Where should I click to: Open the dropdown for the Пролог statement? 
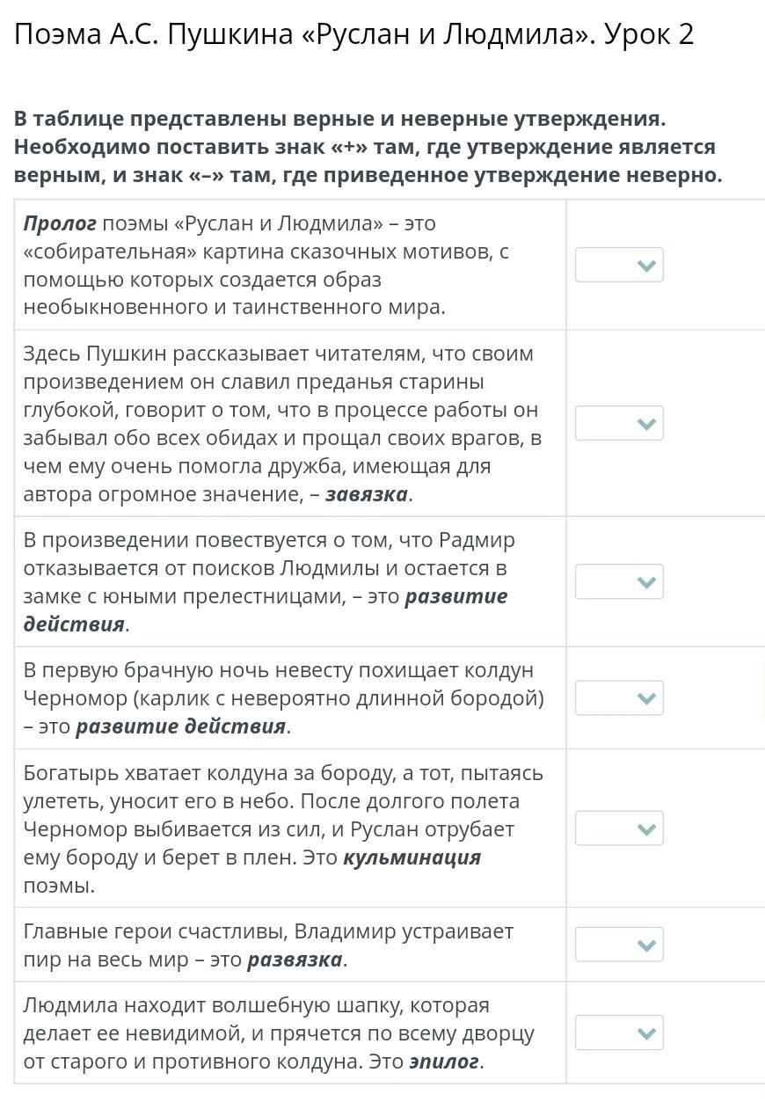pos(619,265)
